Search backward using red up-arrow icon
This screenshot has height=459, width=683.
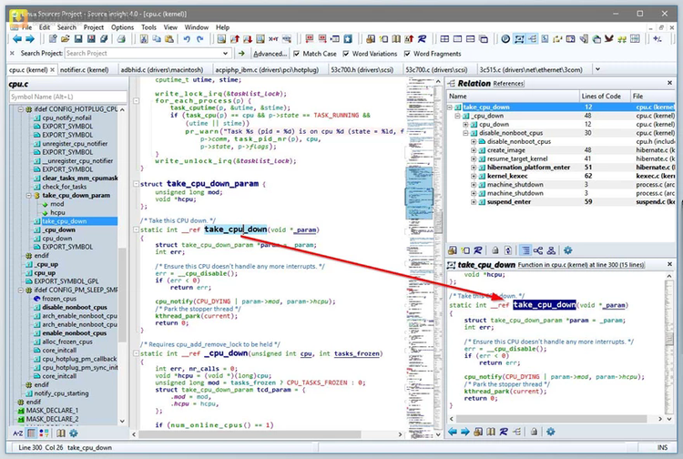coord(235,39)
